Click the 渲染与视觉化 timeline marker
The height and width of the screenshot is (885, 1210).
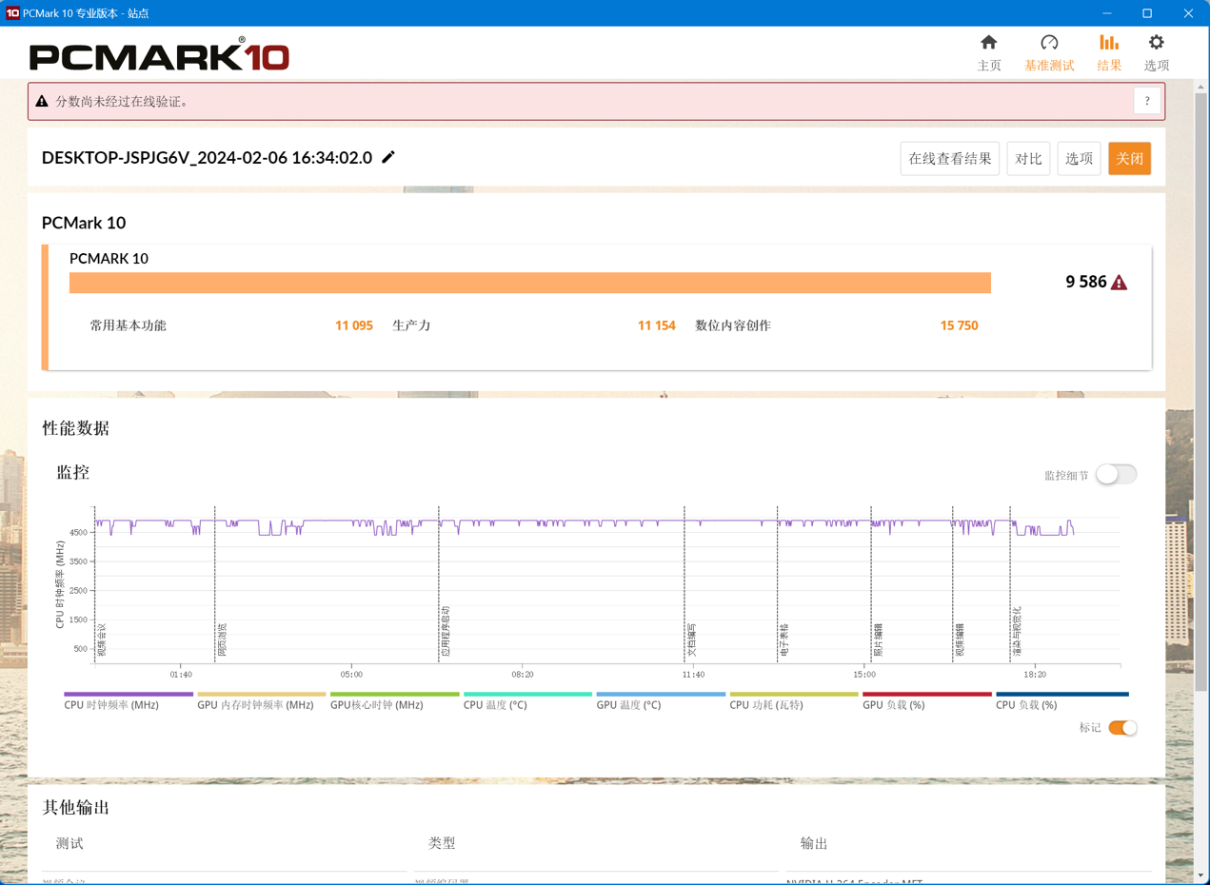pyautogui.click(x=1018, y=632)
